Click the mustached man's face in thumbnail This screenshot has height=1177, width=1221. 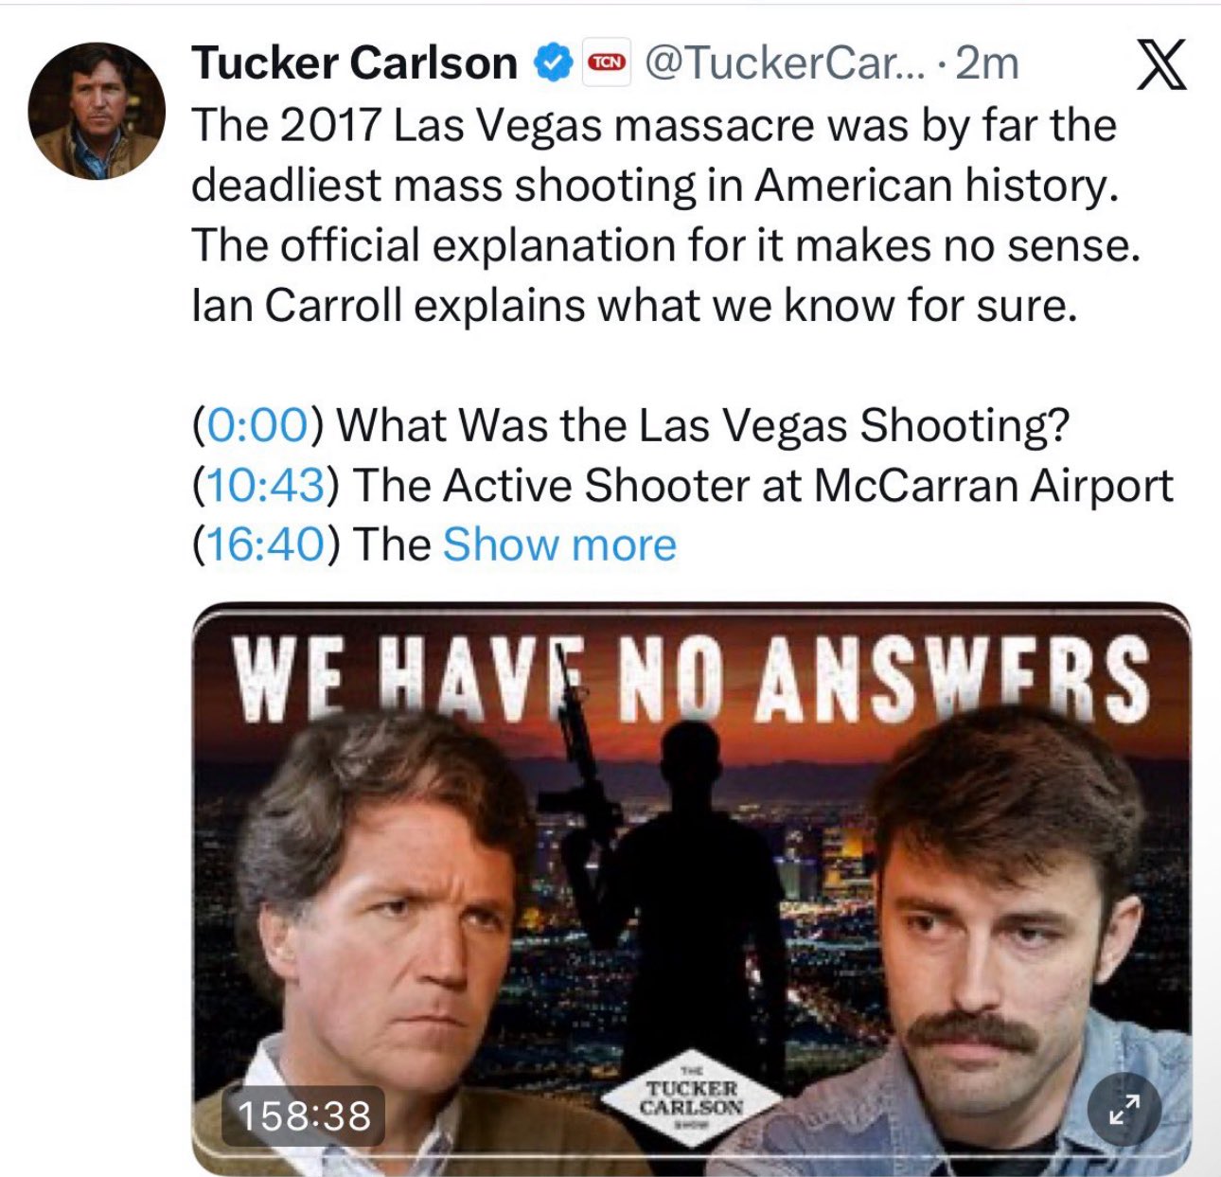(994, 947)
